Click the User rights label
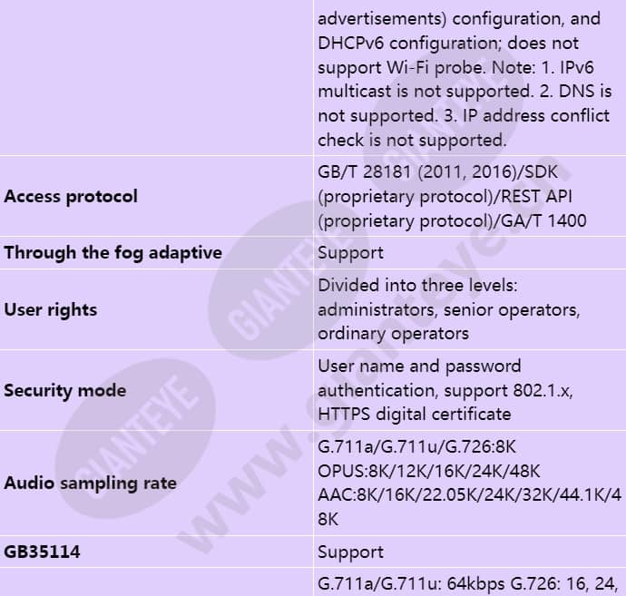The height and width of the screenshot is (596, 626). click(50, 309)
